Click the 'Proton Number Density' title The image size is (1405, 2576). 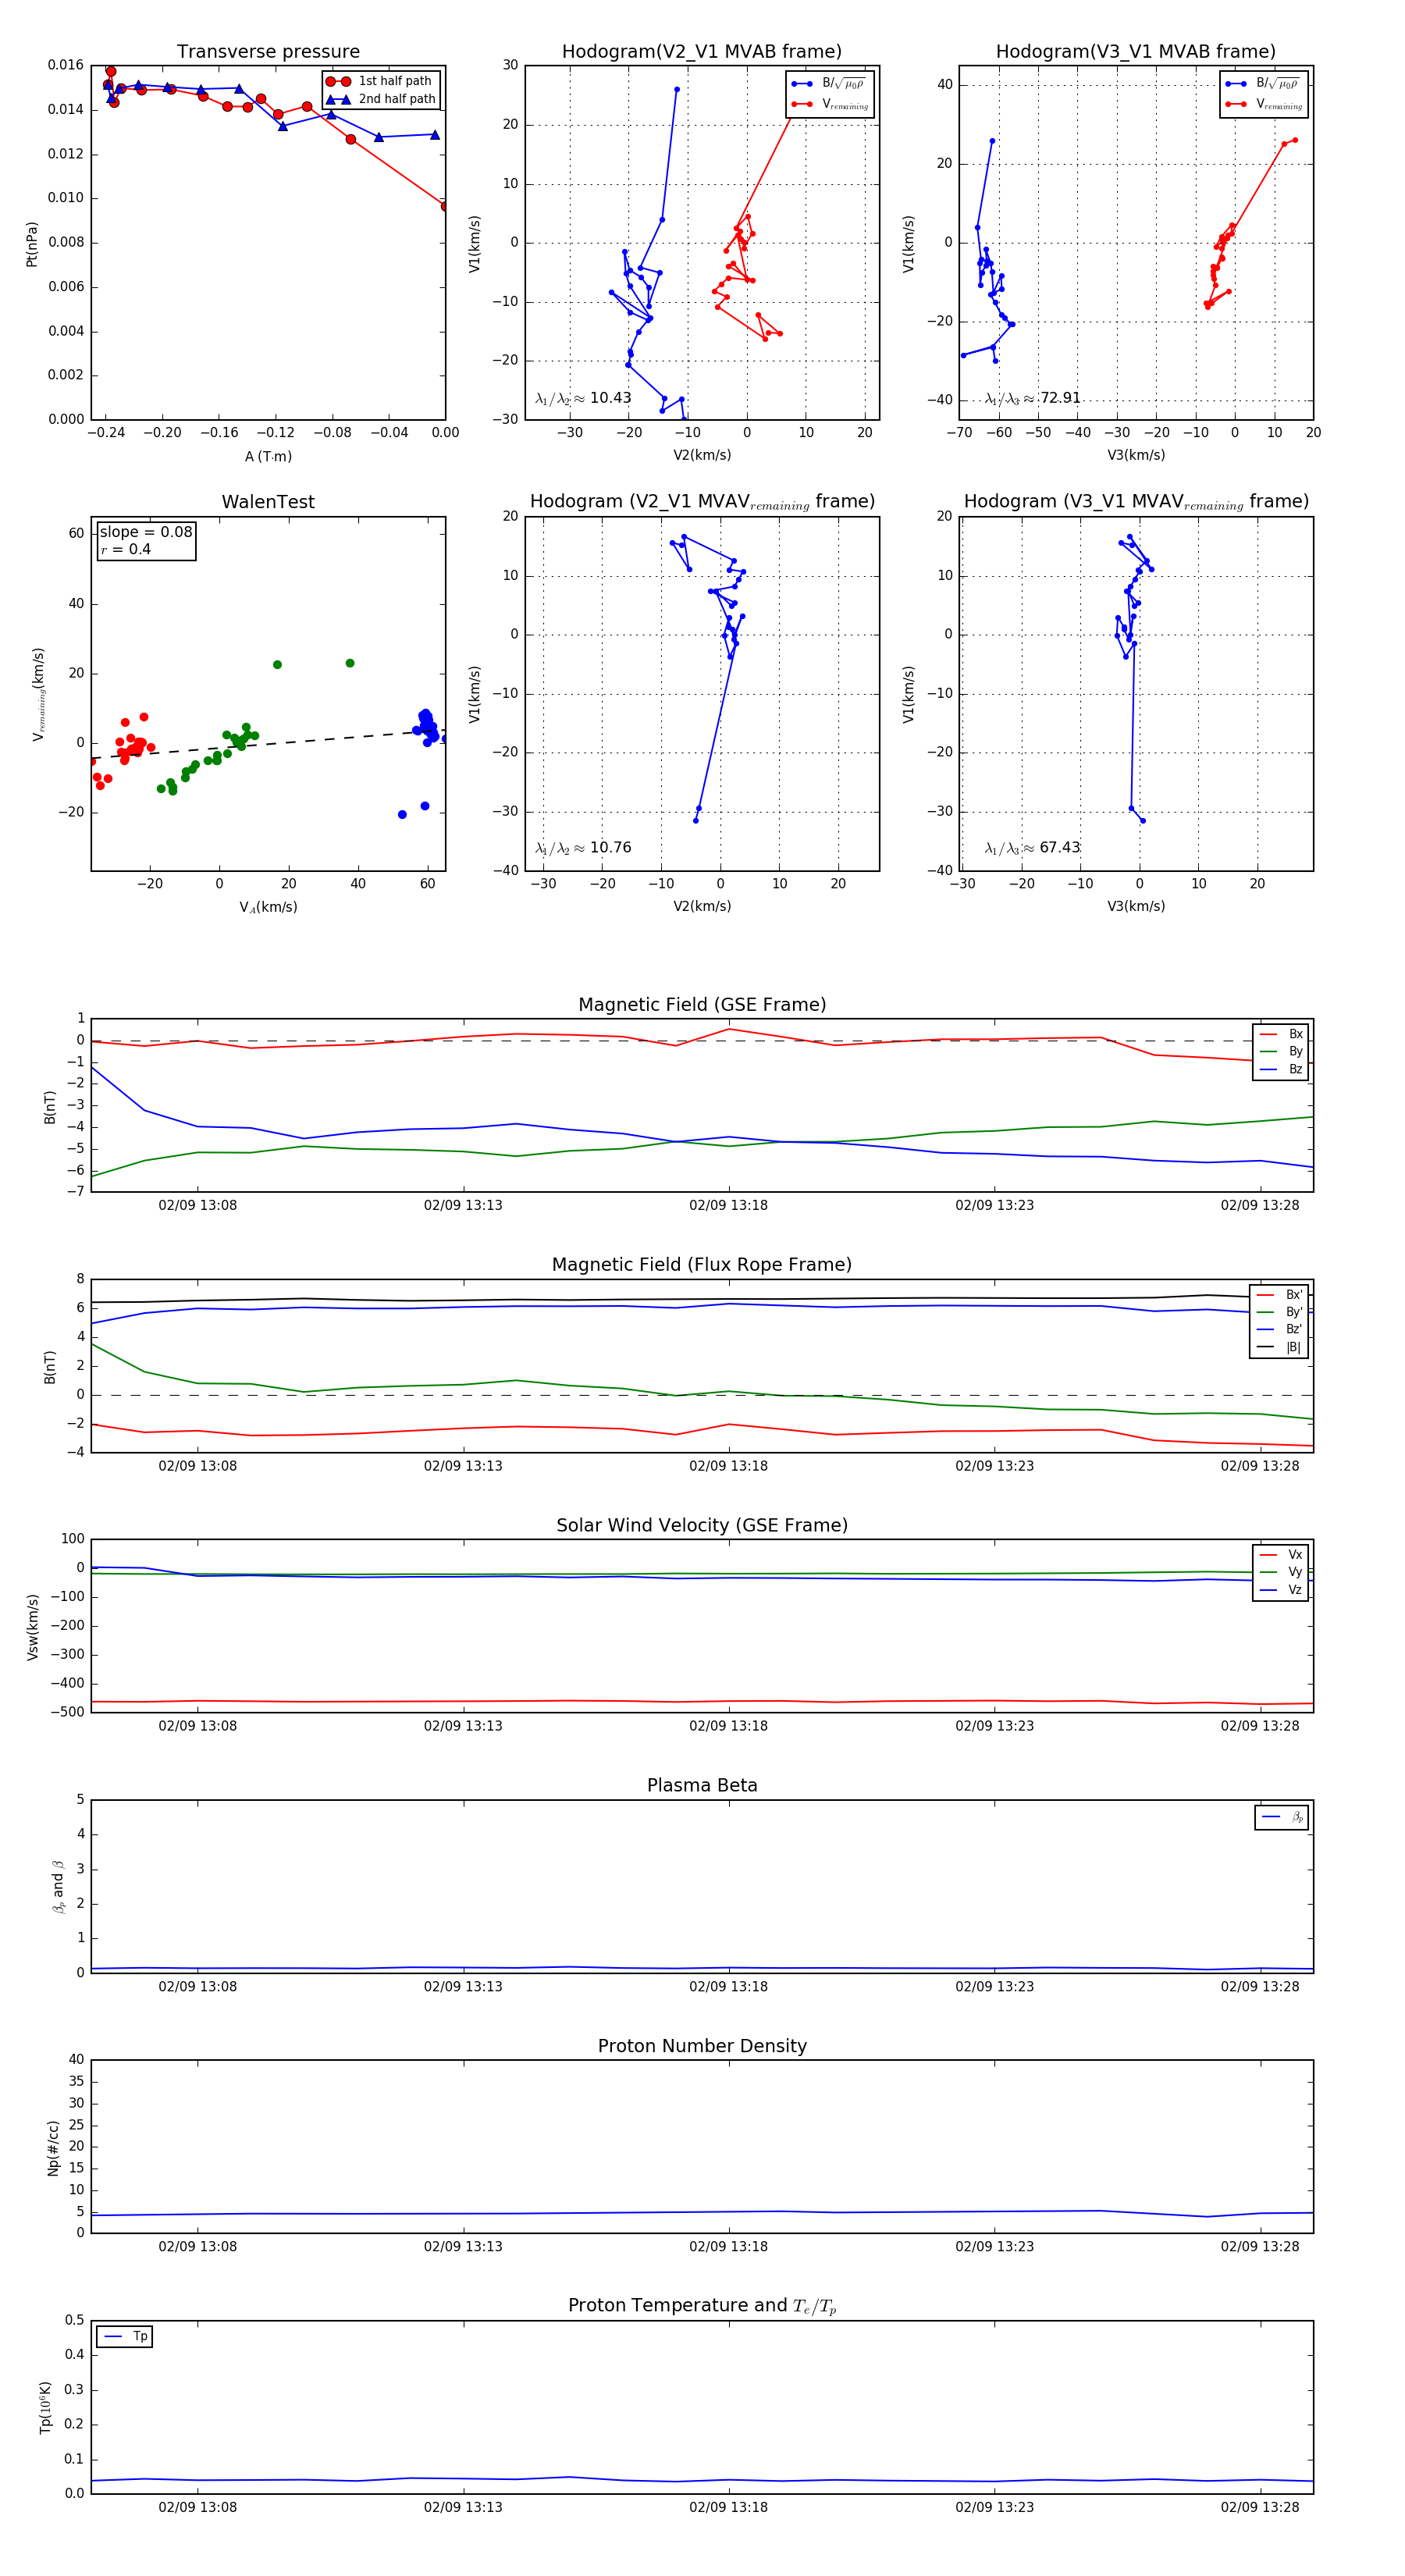702,2046
